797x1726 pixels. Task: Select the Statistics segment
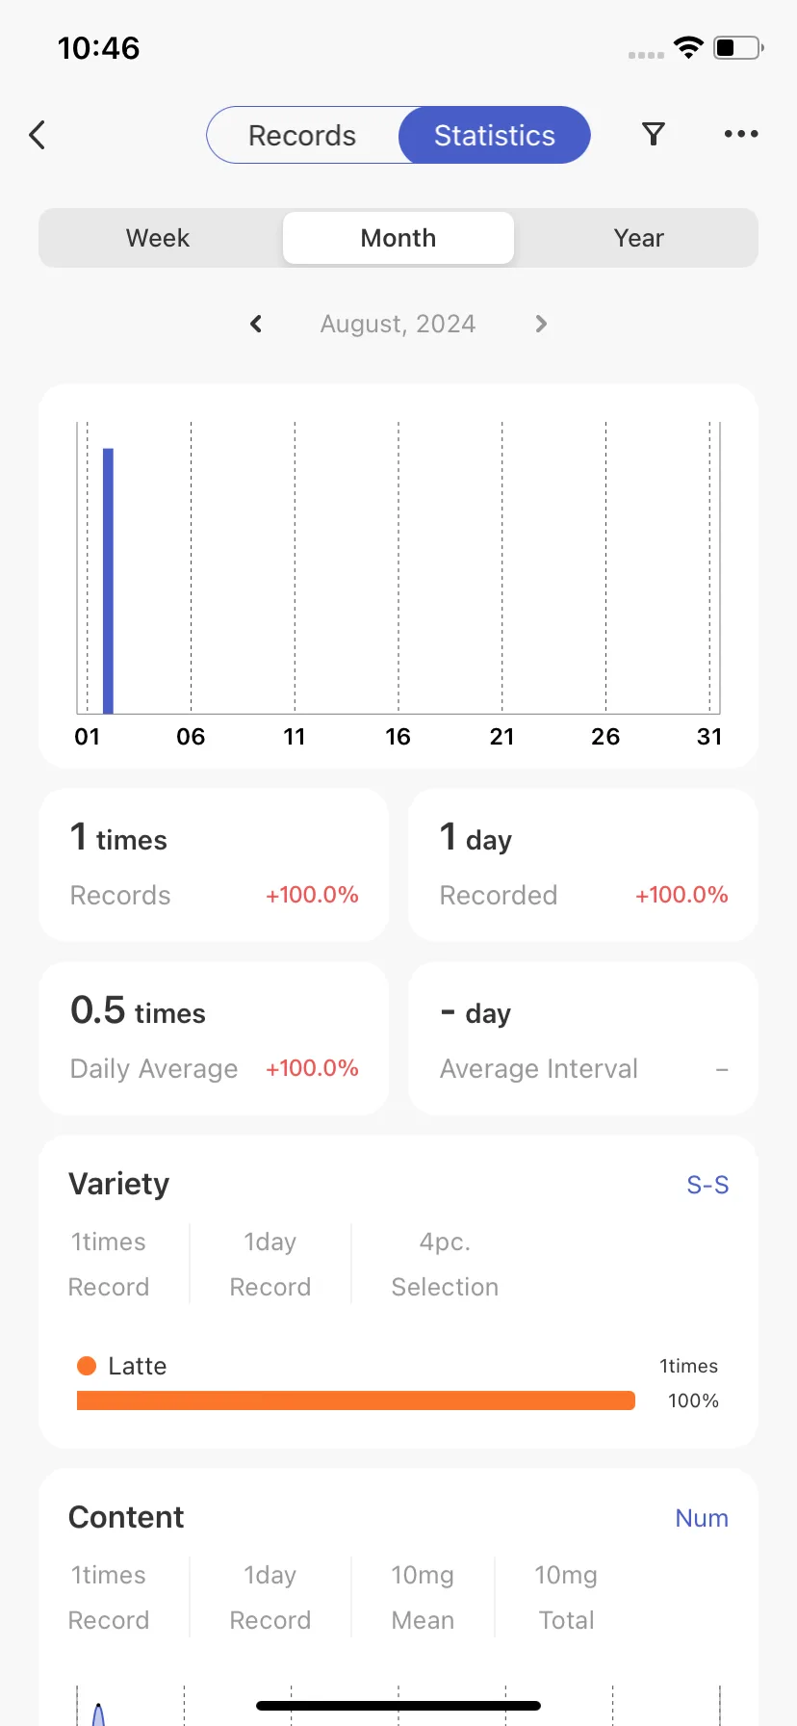pos(495,135)
